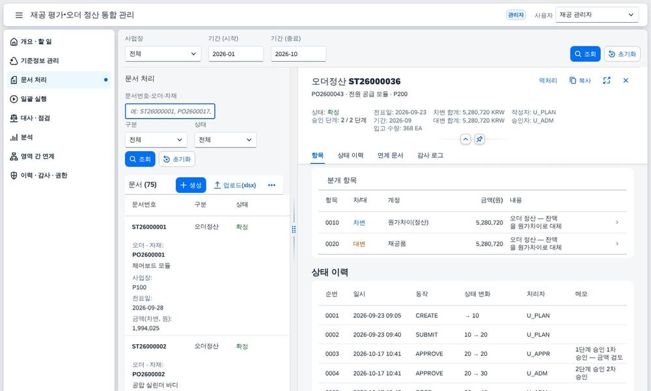Click the 기간 (종료) 2026-10 field

pyautogui.click(x=298, y=54)
